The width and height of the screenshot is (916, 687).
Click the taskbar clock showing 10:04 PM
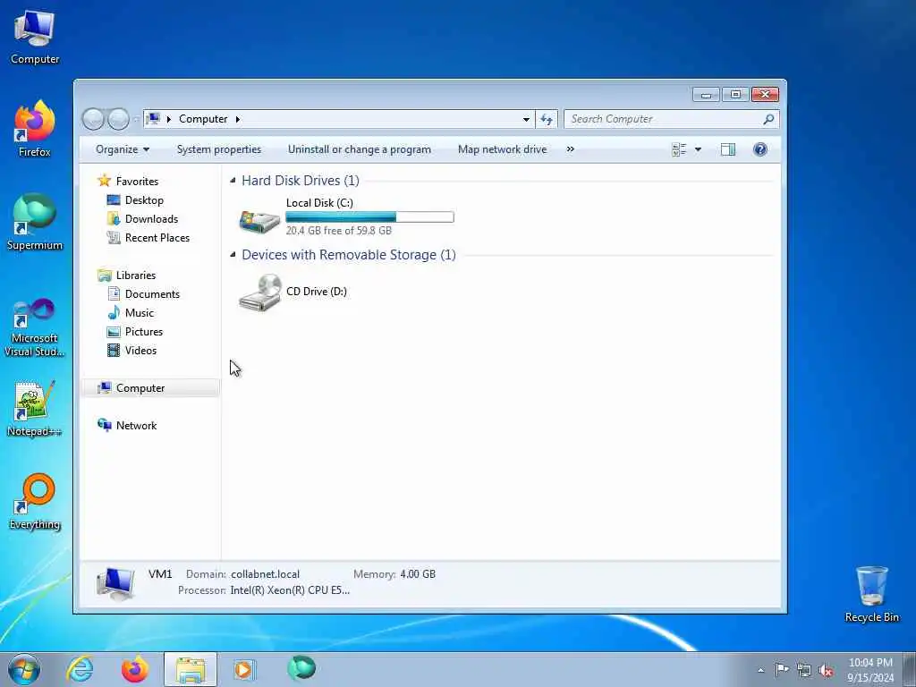[870, 670]
